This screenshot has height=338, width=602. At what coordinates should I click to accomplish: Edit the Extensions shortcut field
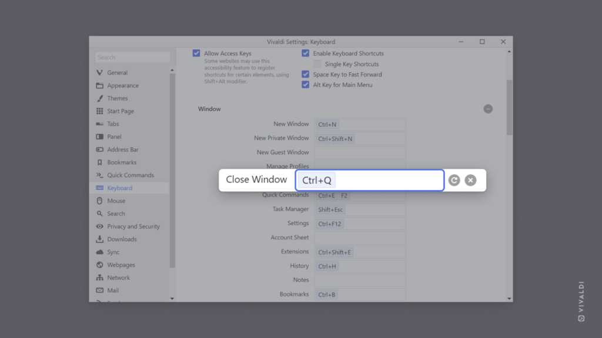pos(360,252)
